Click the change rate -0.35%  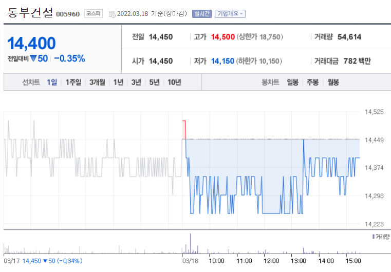click(x=69, y=59)
